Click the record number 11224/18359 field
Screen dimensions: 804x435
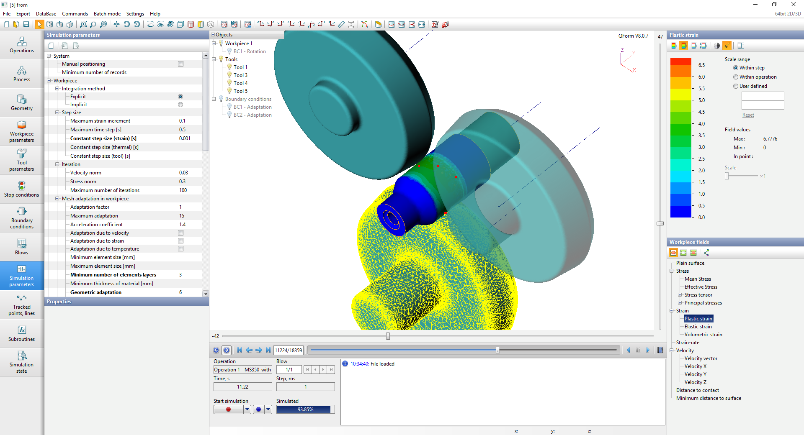[289, 350]
